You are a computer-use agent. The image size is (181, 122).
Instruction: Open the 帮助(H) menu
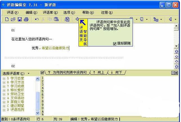tap(88, 12)
